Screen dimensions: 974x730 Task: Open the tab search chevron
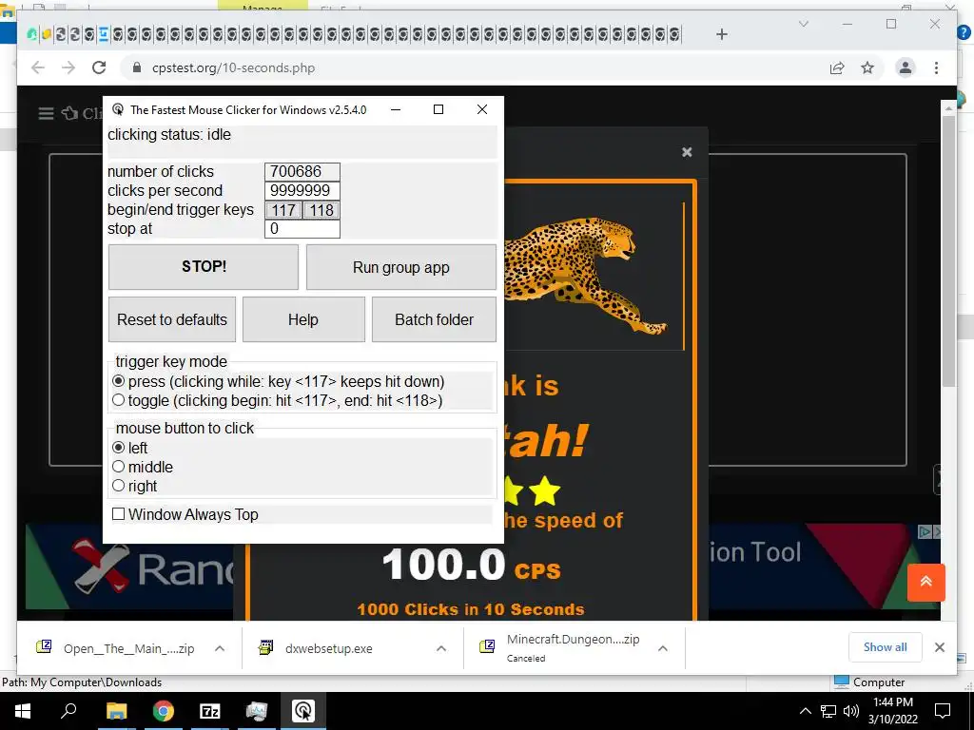coord(803,24)
